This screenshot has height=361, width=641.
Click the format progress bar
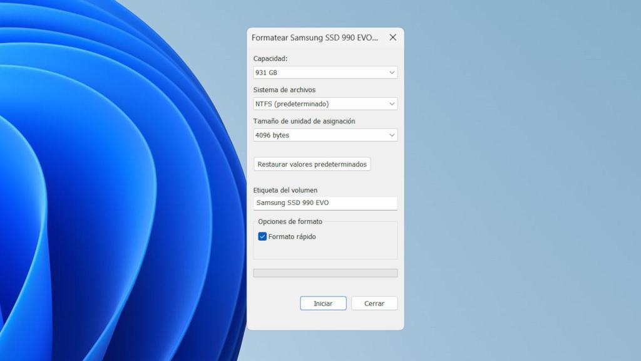pyautogui.click(x=325, y=273)
